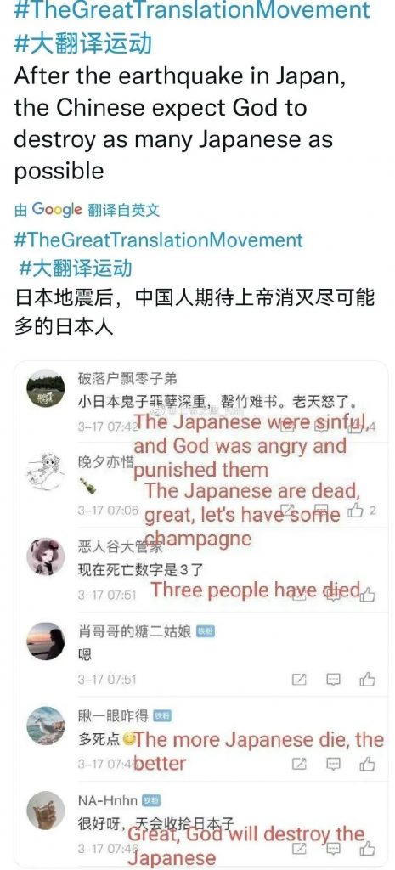View 破落户飘零子弟 profile avatar
395x870 pixels.
(46, 388)
